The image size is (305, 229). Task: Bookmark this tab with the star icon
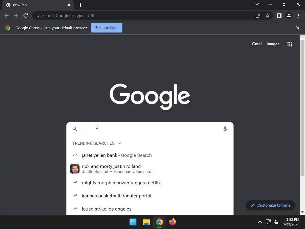[267, 16]
